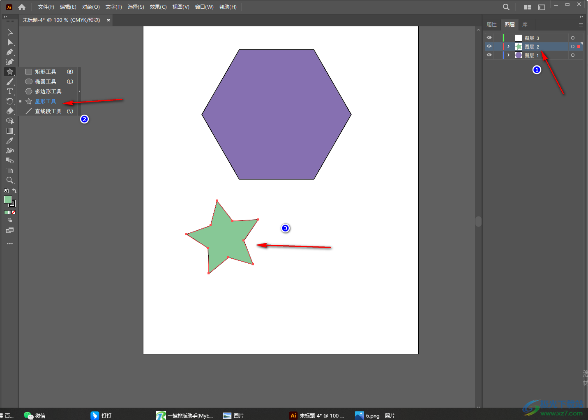Screen dimensions: 588x420
Task: Select the Artboard tool
Action: click(10, 170)
